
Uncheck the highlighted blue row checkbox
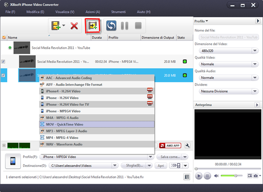point(3,75)
